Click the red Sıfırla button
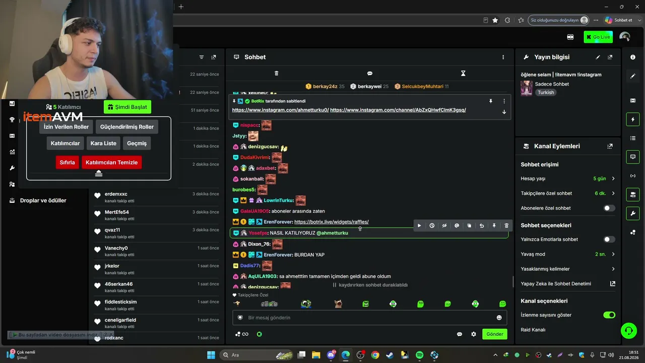This screenshot has width=645, height=363. click(x=67, y=162)
